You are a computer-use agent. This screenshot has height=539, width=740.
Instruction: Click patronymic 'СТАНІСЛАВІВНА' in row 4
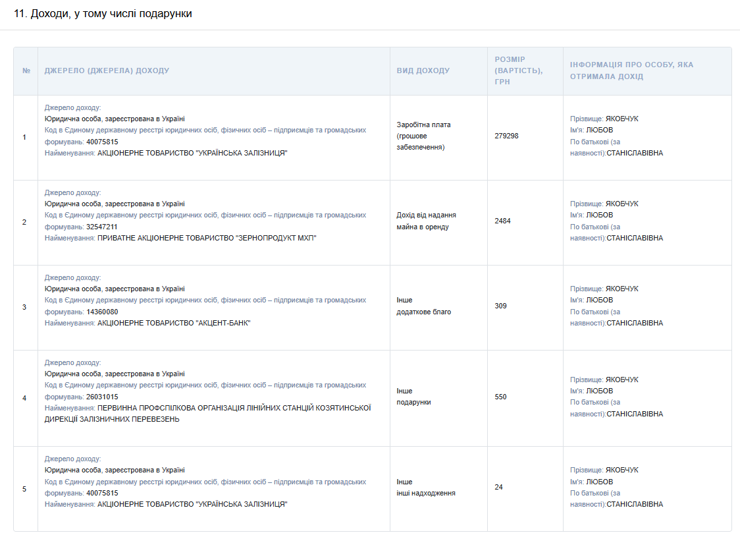pos(635,414)
